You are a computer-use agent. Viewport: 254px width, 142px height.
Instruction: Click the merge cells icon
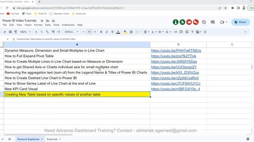point(137,32)
